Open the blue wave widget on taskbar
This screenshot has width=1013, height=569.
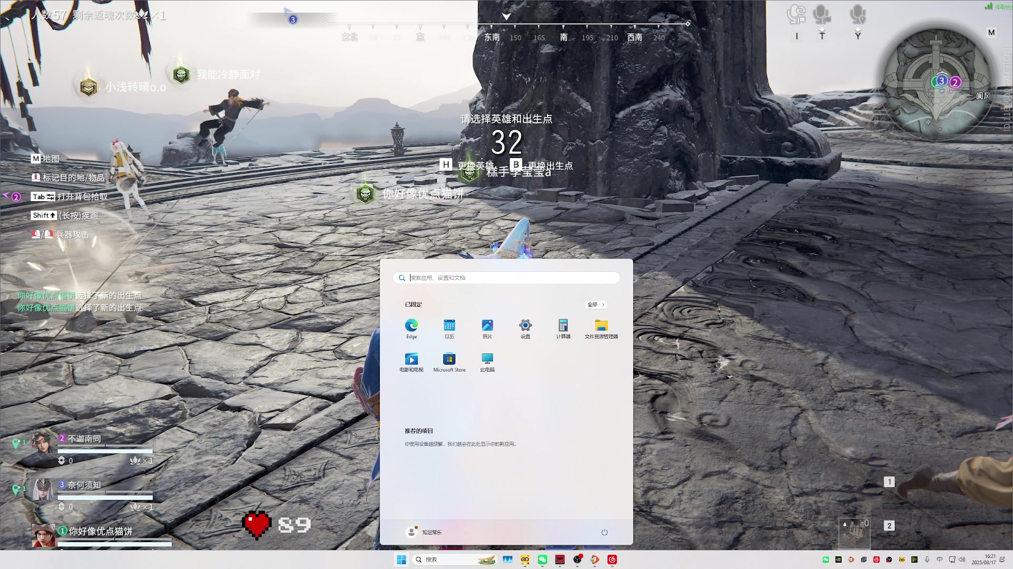click(508, 560)
